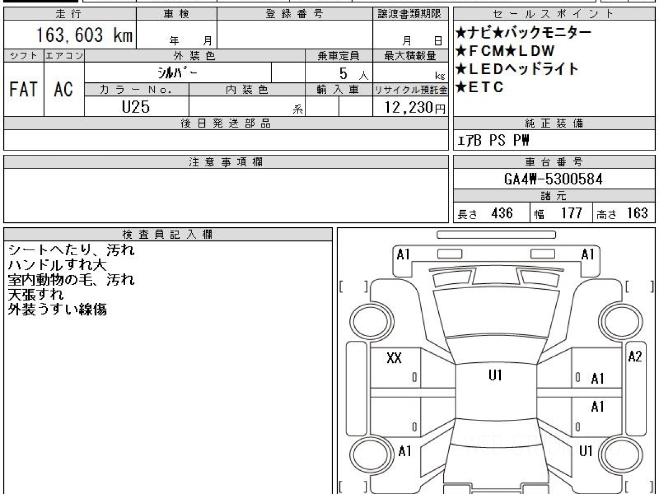Select the FAT transmission value
This screenshot has width=659, height=494.
coord(24,89)
